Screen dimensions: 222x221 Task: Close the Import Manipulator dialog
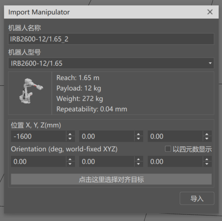tap(210, 12)
